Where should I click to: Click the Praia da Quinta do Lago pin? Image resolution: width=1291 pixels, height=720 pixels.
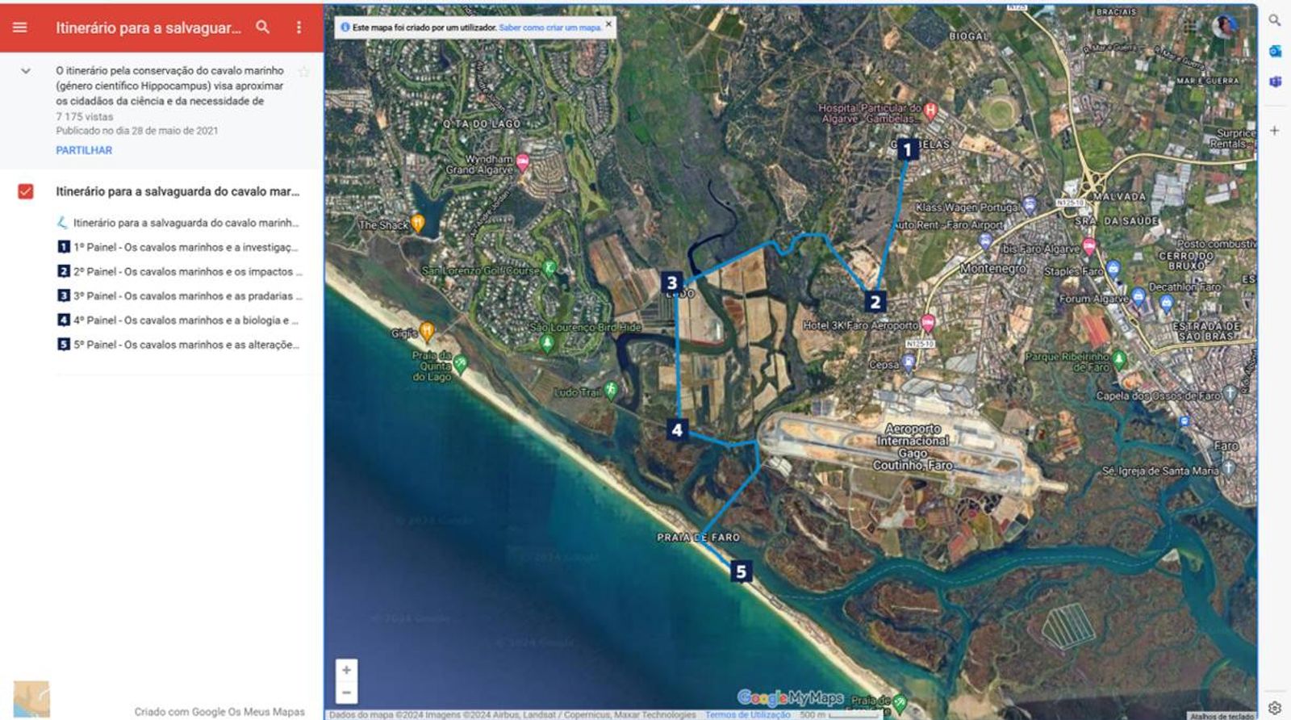click(x=460, y=363)
